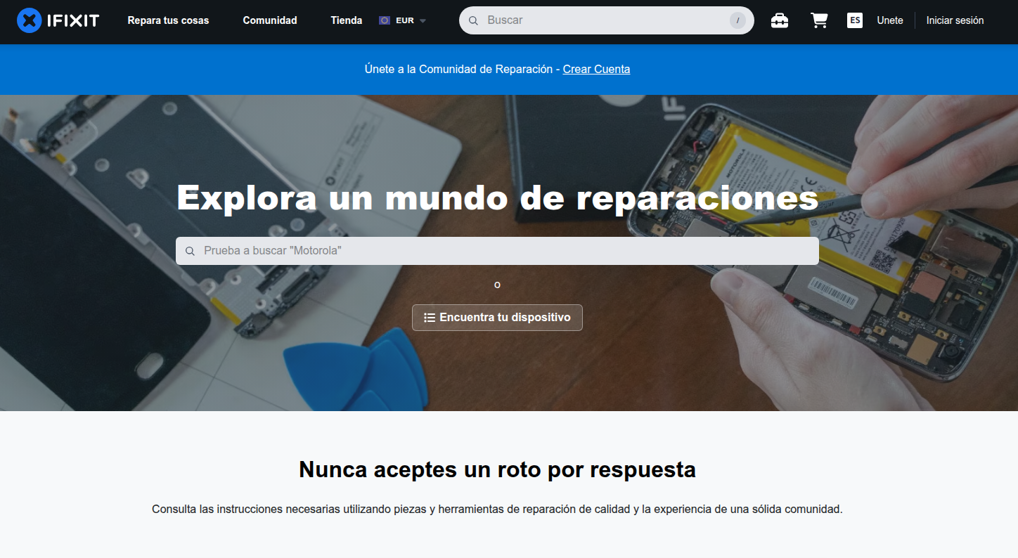
Task: Click the European Union flag icon
Action: coord(385,20)
